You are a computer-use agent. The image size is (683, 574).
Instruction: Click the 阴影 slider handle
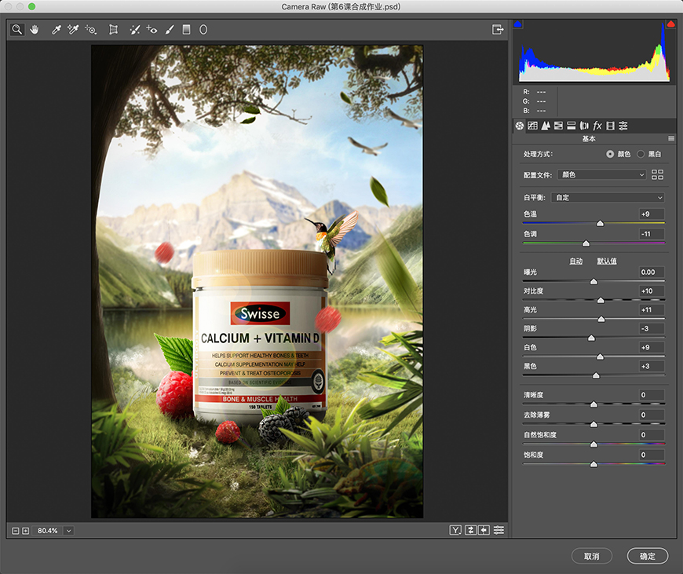(591, 338)
